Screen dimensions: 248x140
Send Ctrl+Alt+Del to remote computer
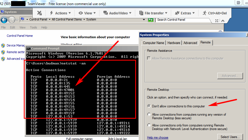click(x=215, y=13)
